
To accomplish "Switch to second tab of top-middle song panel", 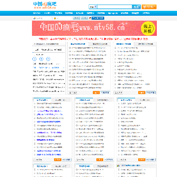I will pos(100,44).
